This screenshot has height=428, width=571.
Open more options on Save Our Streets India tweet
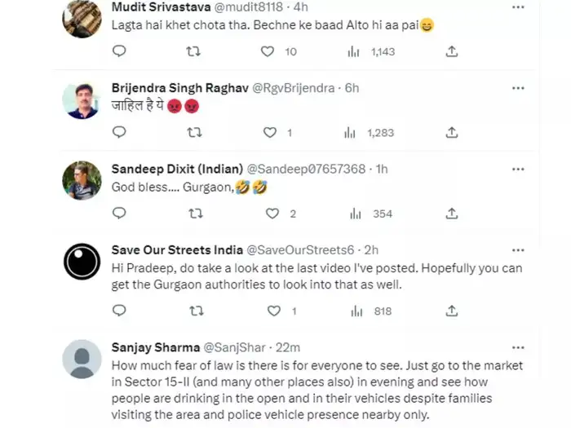(518, 249)
